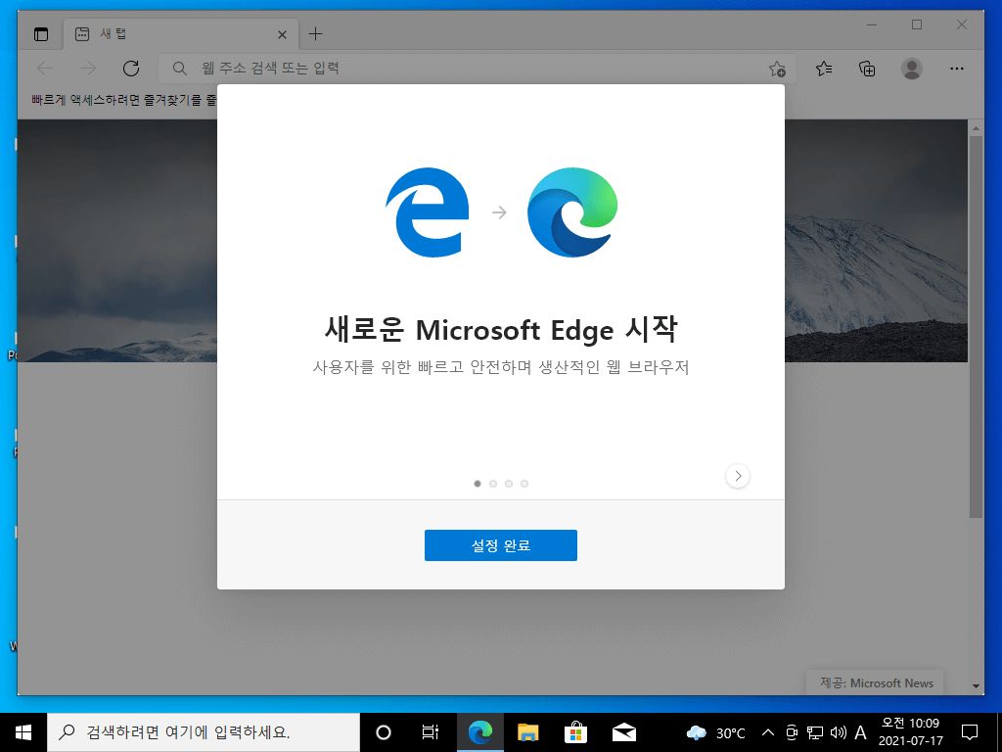Click the refresh page icon

click(131, 69)
